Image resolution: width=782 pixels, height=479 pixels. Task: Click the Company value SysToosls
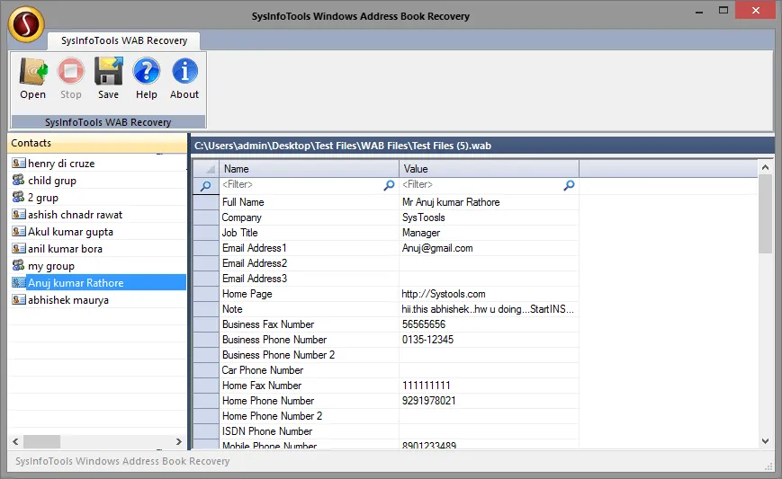click(x=424, y=217)
